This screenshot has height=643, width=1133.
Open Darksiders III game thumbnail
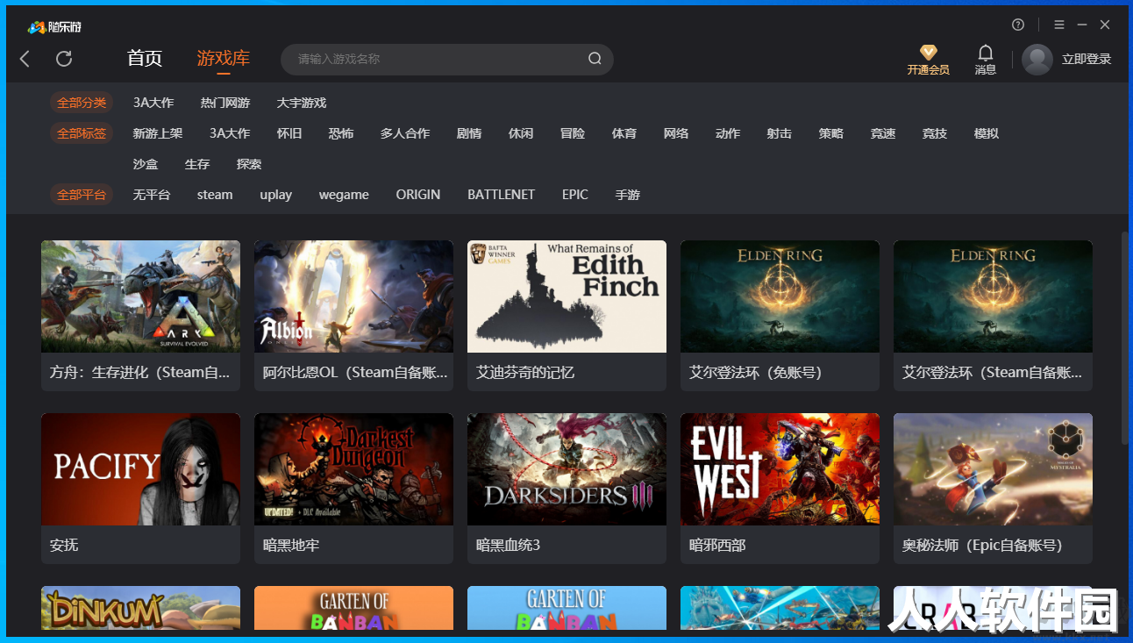click(566, 469)
